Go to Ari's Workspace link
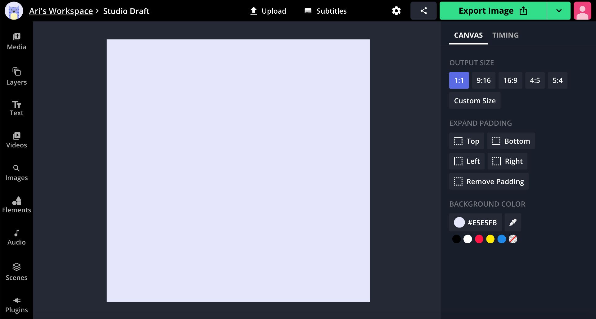This screenshot has height=319, width=596. coord(61,11)
